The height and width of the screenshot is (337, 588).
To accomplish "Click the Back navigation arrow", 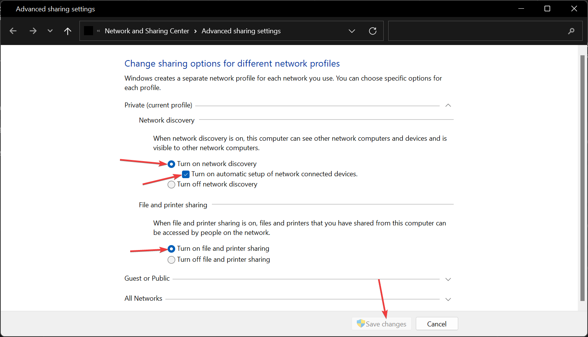I will coord(13,31).
